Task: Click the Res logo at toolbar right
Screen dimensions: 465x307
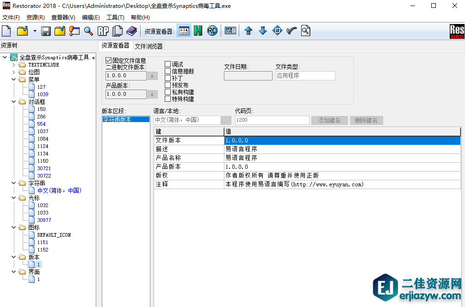Action: click(457, 31)
